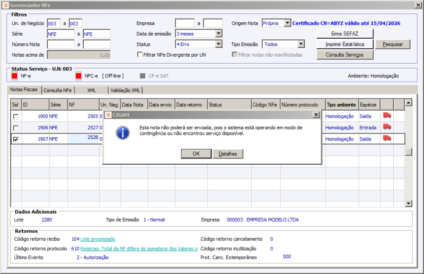Open the Data de emissão dropdown

219,33
